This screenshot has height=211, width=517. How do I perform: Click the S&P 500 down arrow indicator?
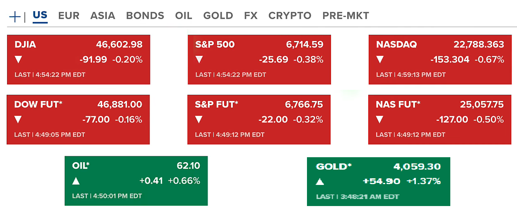(x=199, y=60)
